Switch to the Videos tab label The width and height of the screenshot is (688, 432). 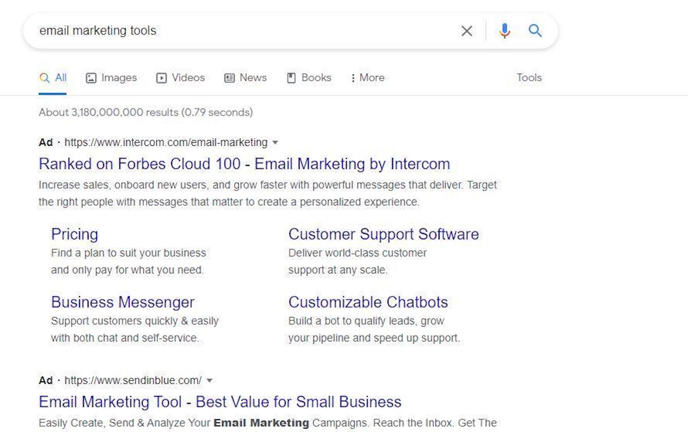[188, 77]
